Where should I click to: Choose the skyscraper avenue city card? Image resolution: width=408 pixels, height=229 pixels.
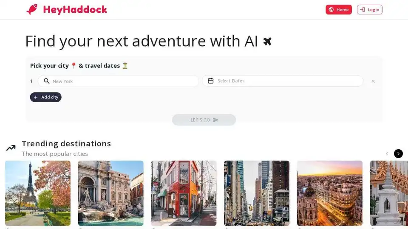[257, 193]
